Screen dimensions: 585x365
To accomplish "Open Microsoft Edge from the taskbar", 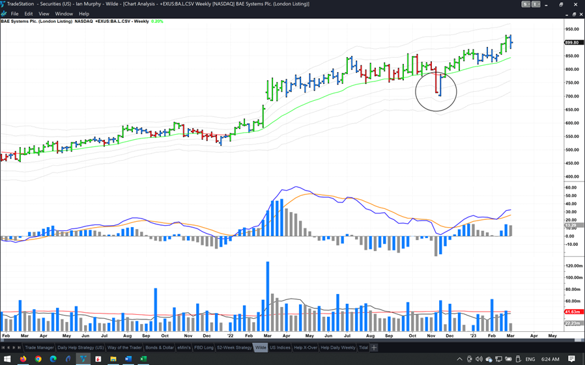I will click(53, 359).
